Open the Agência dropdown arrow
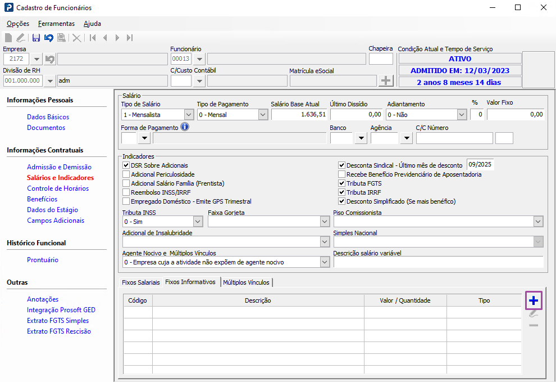 [407, 138]
